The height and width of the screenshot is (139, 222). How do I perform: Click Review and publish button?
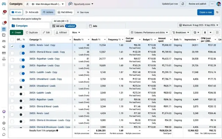click(x=197, y=4)
